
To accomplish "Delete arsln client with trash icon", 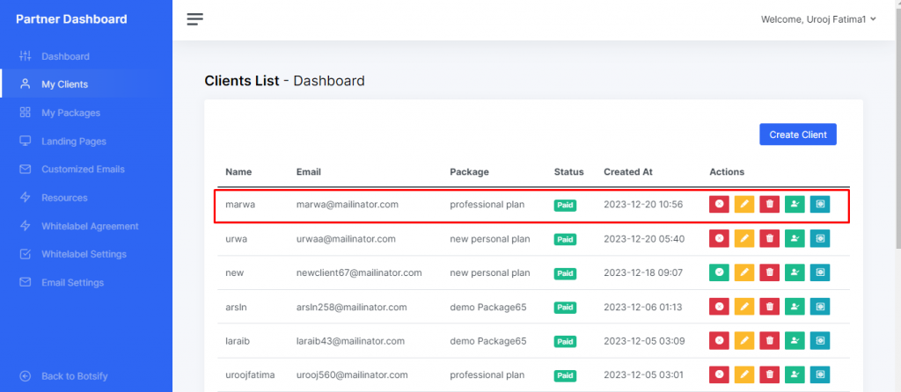I will point(769,307).
